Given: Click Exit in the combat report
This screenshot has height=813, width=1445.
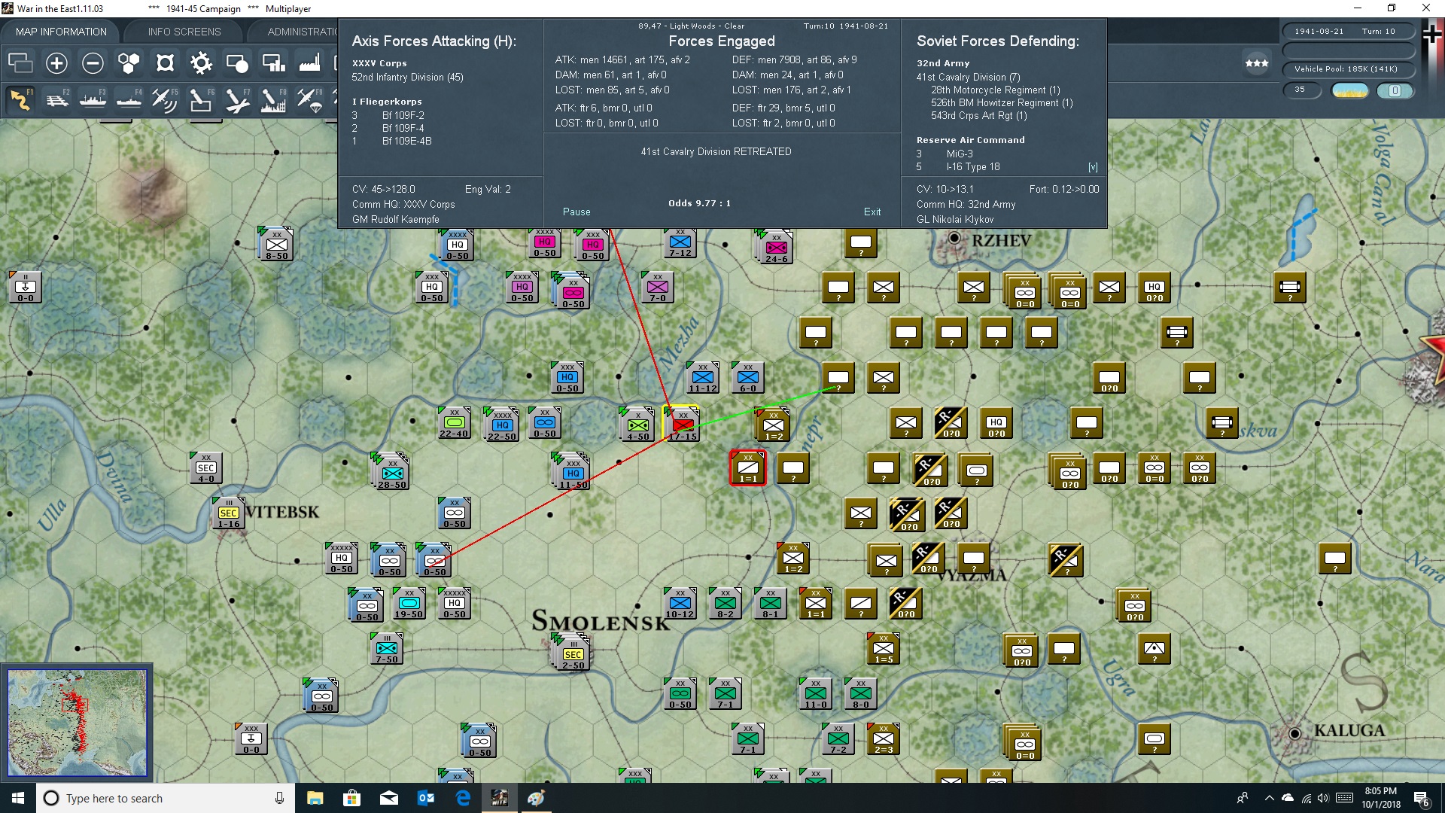Looking at the screenshot, I should coord(872,212).
